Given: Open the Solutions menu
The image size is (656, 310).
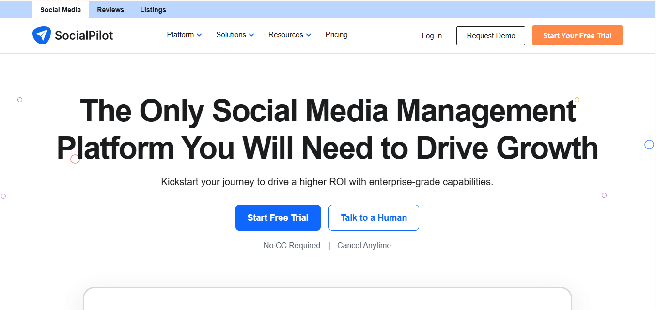Looking at the screenshot, I should tap(235, 35).
